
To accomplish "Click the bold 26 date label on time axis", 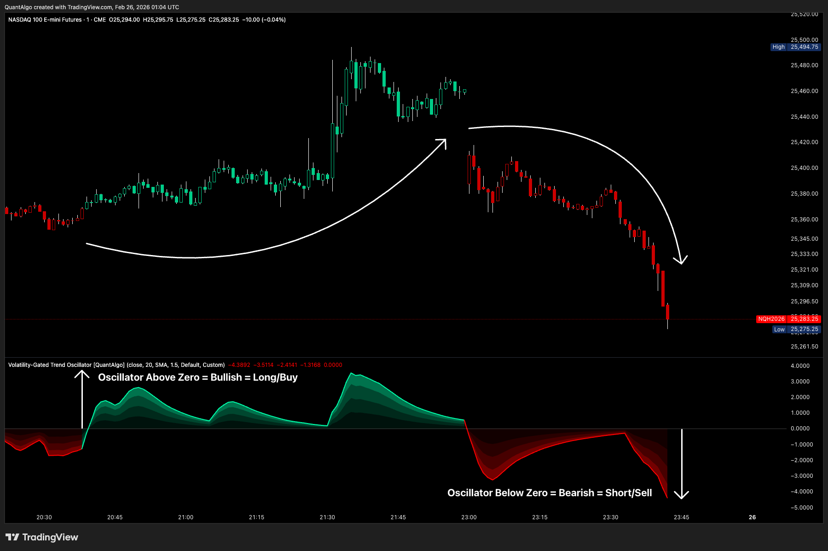I will [x=753, y=517].
